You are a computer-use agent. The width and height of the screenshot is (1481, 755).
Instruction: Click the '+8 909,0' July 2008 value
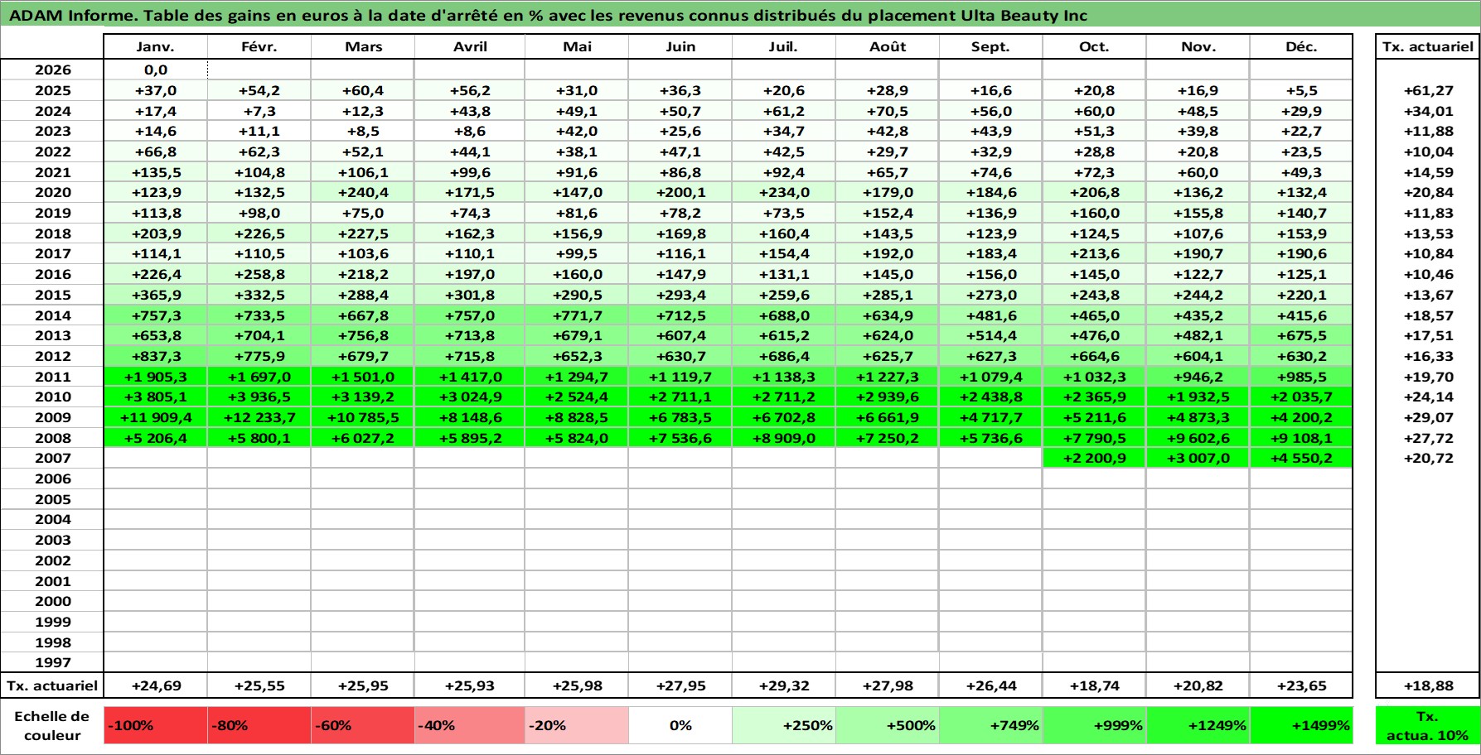[x=784, y=438]
